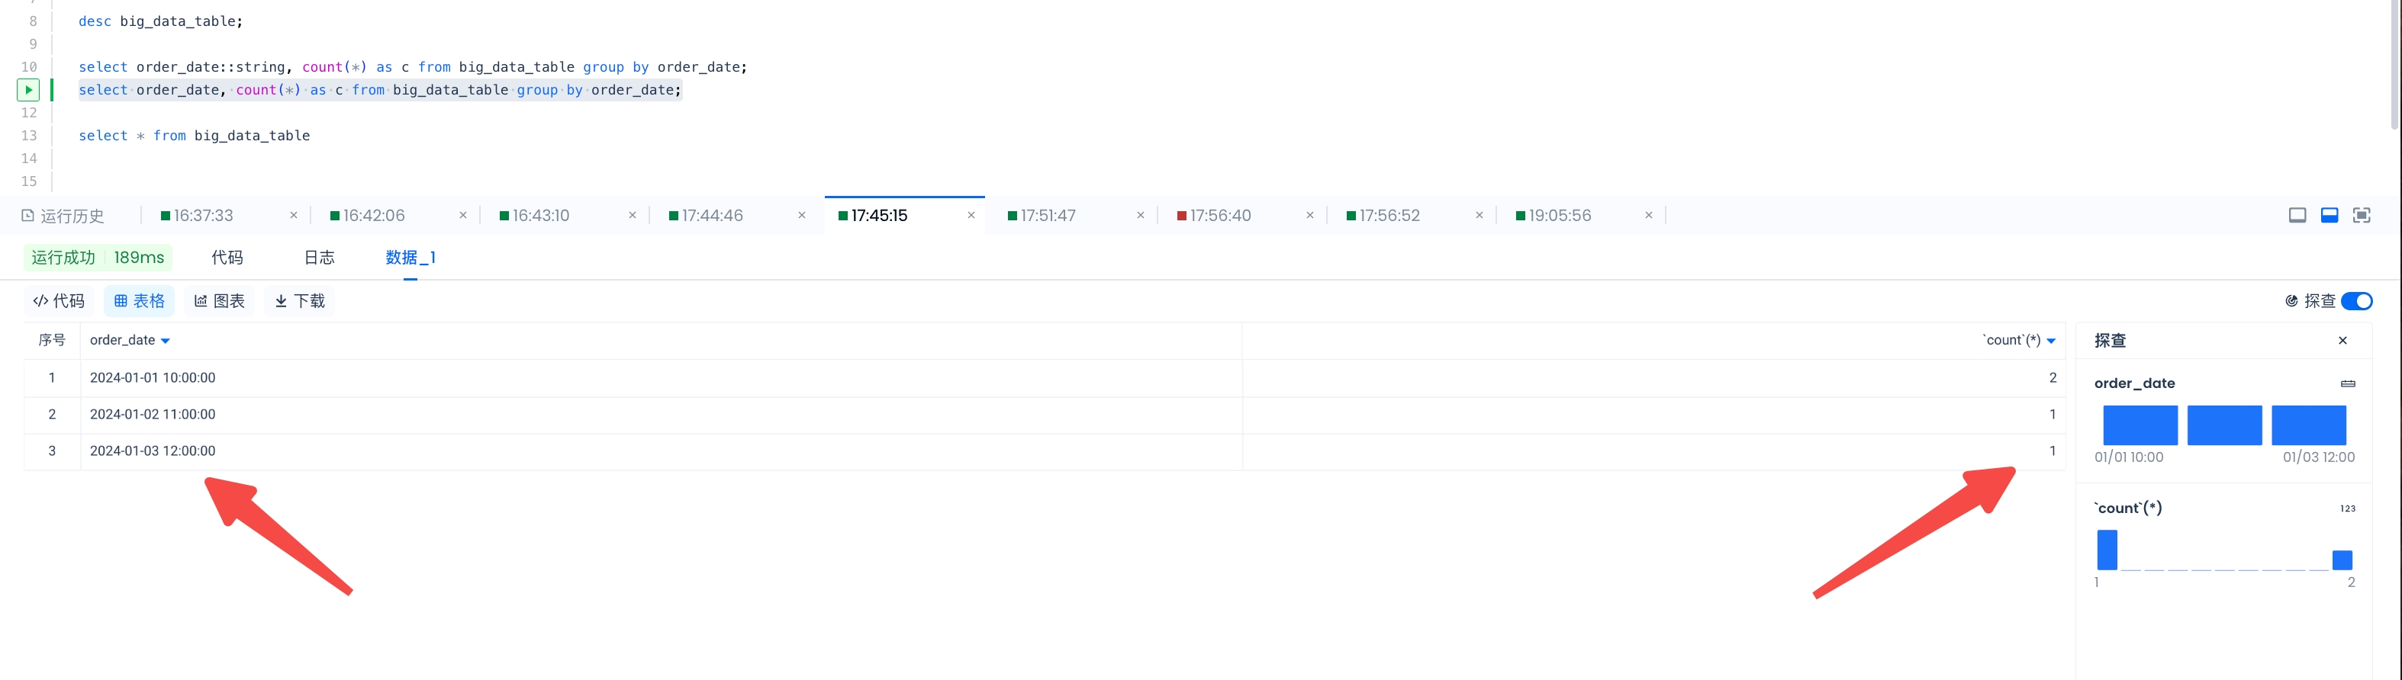
Task: Switch to bottom split panel layout icon
Action: [2328, 216]
